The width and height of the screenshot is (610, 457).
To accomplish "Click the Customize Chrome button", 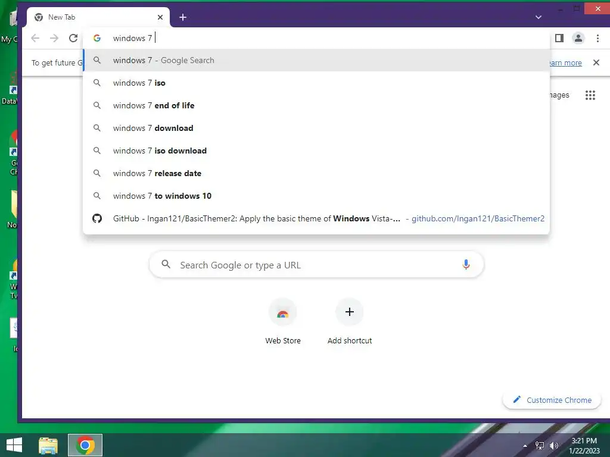I will pyautogui.click(x=552, y=400).
